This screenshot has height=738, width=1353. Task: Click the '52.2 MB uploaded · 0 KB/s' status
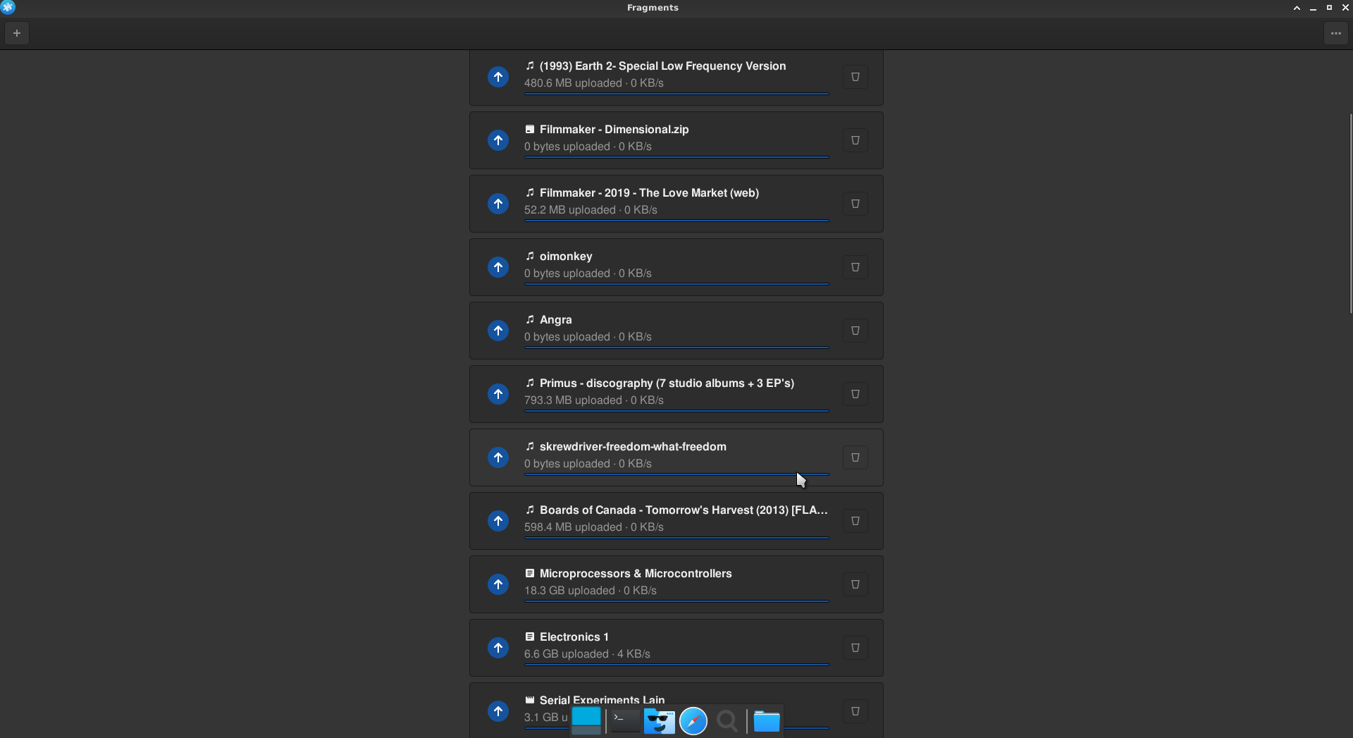(591, 210)
